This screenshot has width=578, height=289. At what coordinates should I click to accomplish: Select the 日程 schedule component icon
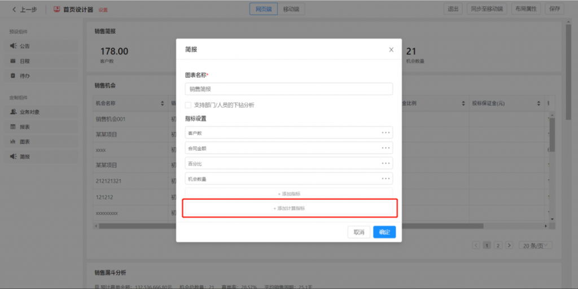(13, 61)
